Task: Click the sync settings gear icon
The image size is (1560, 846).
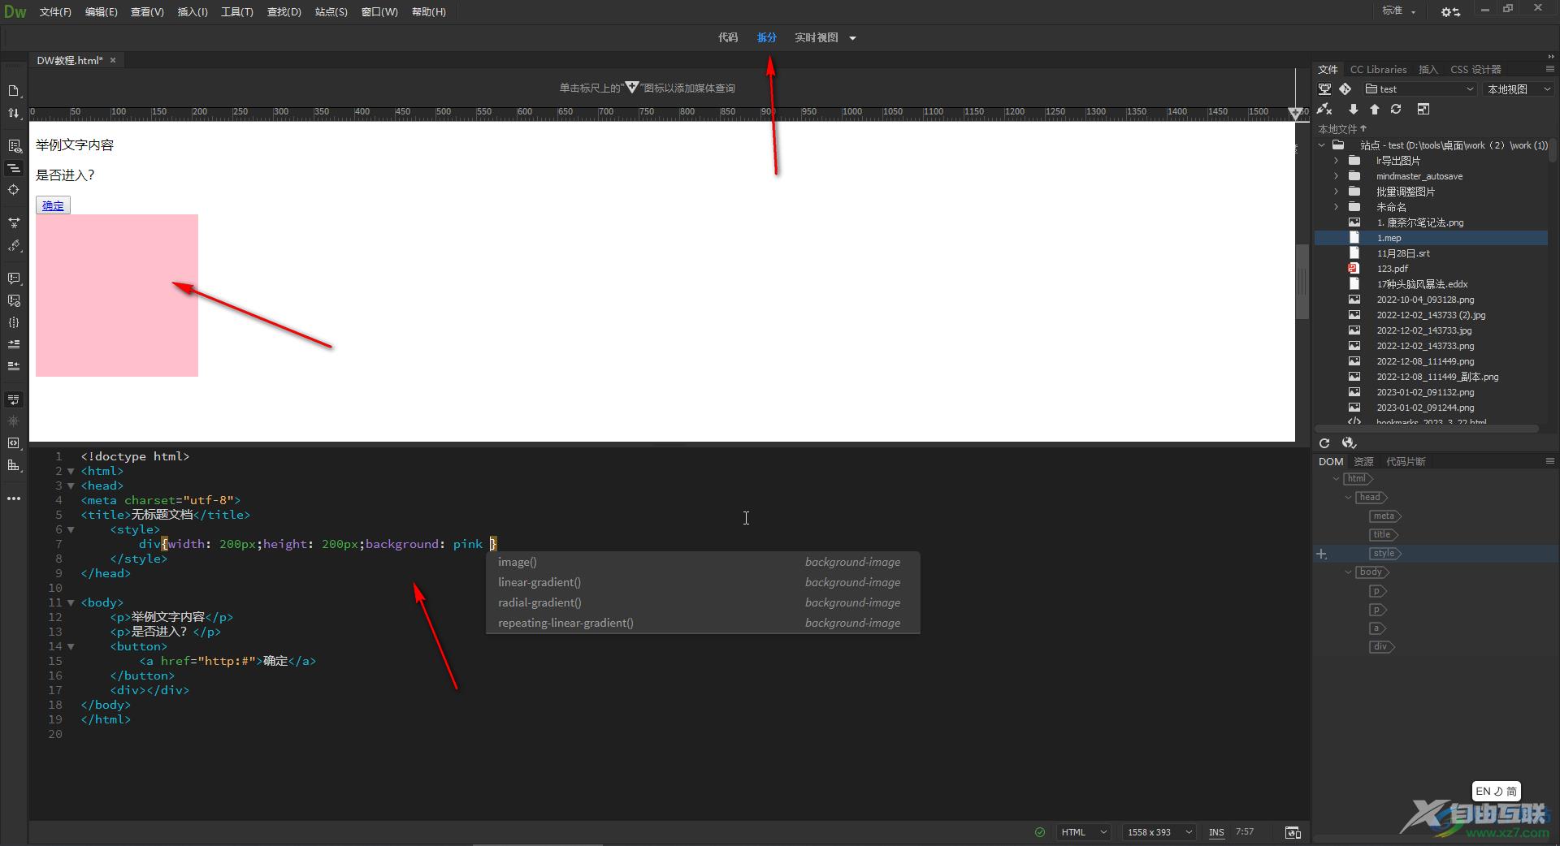Action: (x=1450, y=11)
